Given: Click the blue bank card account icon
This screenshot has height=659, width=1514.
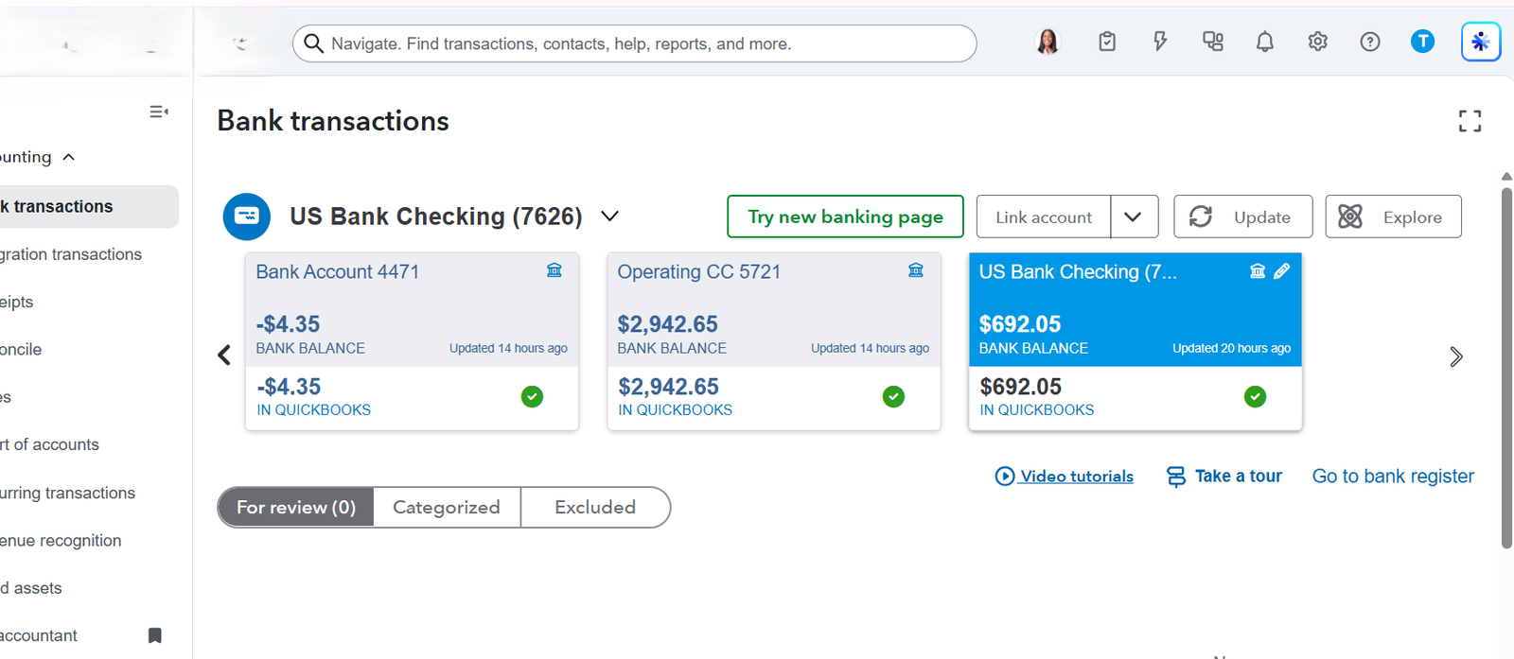Looking at the screenshot, I should [246, 216].
